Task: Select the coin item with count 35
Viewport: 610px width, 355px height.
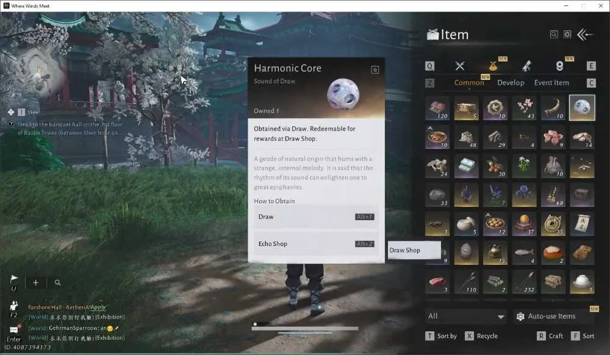Action: tap(553, 224)
